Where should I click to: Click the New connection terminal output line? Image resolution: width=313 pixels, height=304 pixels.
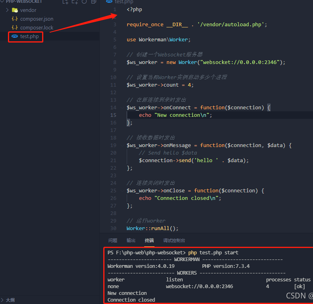pyautogui.click(x=127, y=293)
